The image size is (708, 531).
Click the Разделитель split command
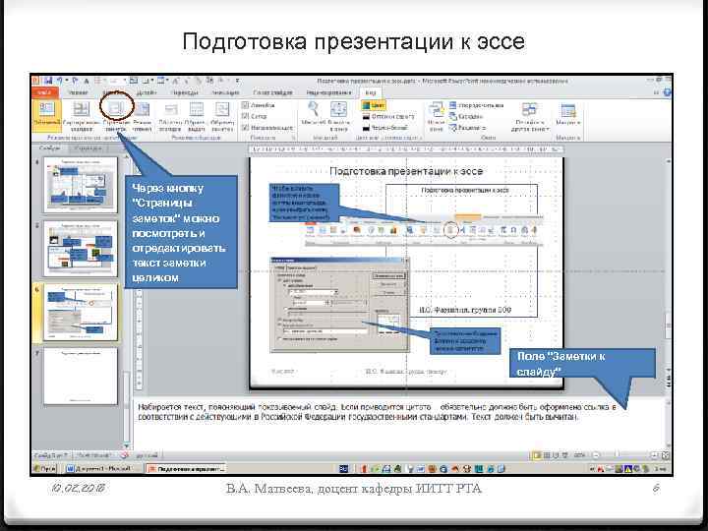(467, 128)
